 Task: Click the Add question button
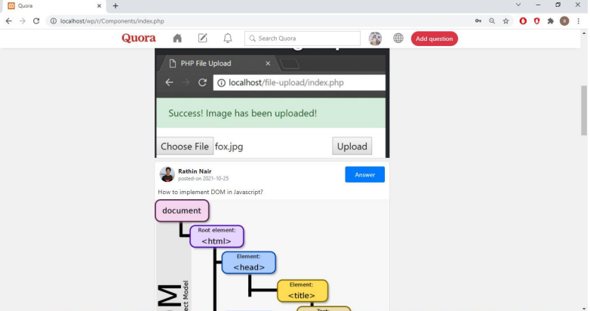pos(435,38)
